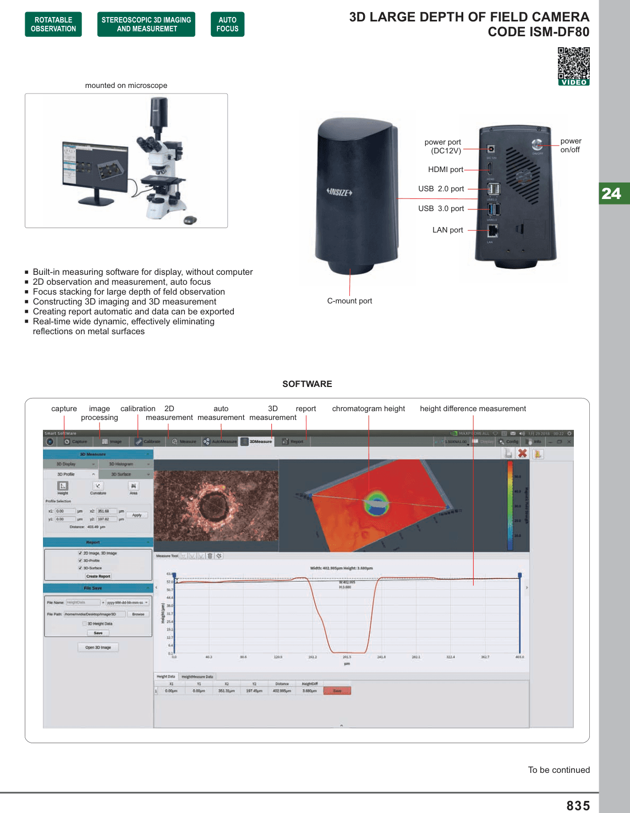Image resolution: width=630 pixels, height=813 pixels.
Task: Click the eraser icon in Measure Tool bar
Action: [x=219, y=556]
